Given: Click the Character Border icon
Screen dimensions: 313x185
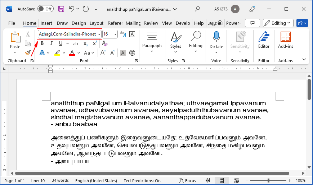Looking at the screenshot, I should point(132,34).
